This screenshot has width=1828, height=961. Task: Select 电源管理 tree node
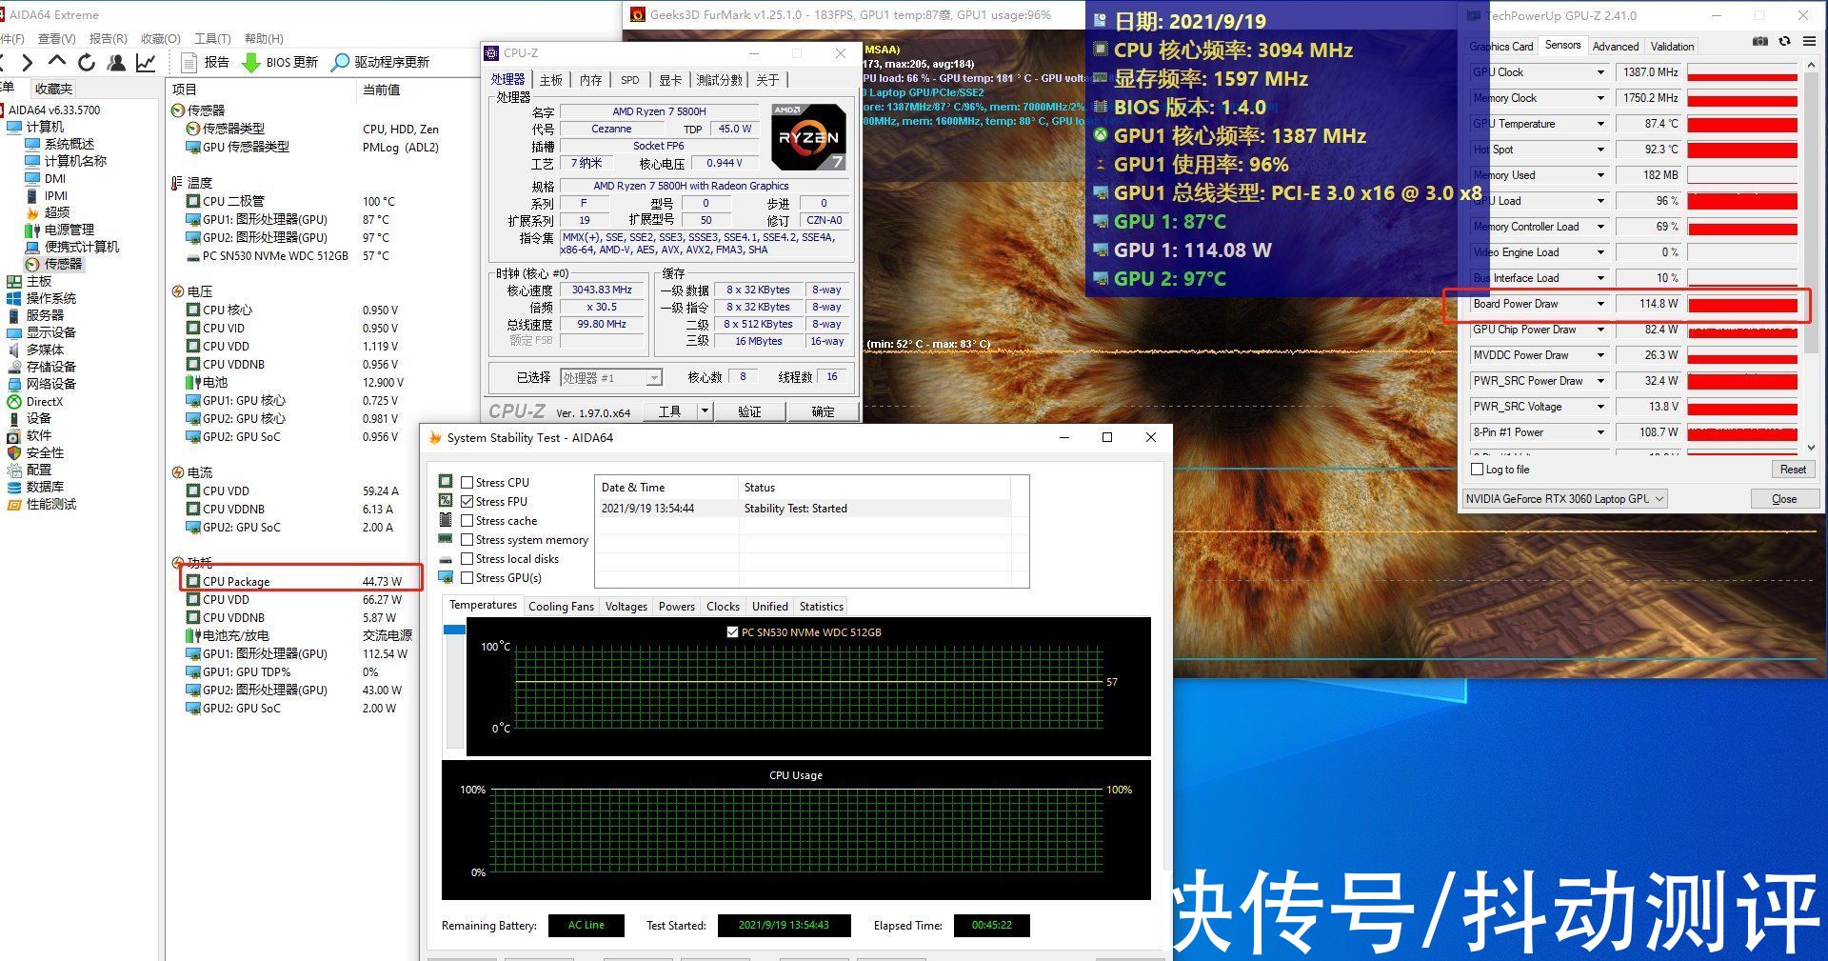60,230
